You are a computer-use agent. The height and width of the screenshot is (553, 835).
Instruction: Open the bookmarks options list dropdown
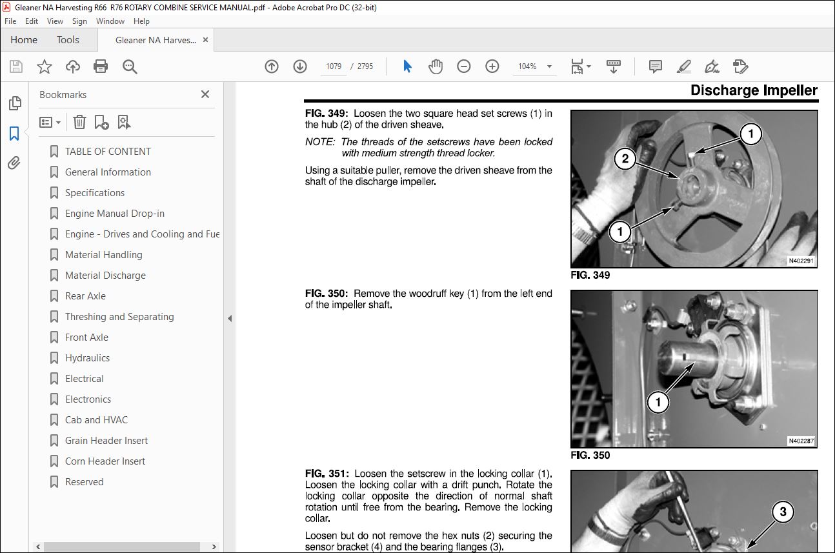[50, 122]
